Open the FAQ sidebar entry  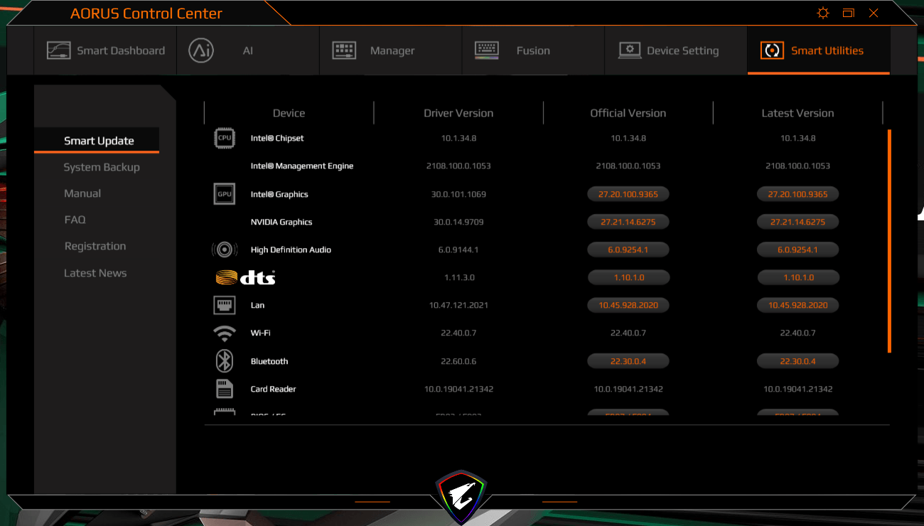pos(75,220)
